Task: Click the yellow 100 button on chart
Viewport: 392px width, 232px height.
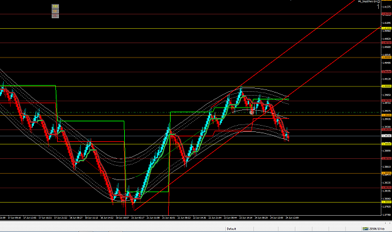Action: point(55,6)
